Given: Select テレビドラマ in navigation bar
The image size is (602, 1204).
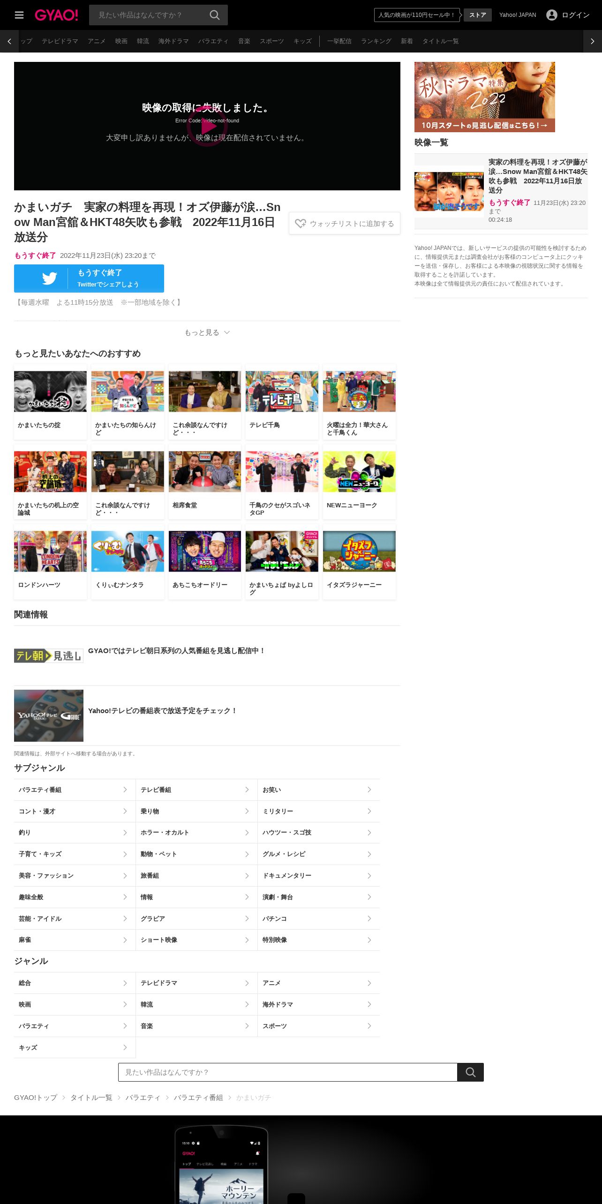Looking at the screenshot, I should pyautogui.click(x=60, y=41).
